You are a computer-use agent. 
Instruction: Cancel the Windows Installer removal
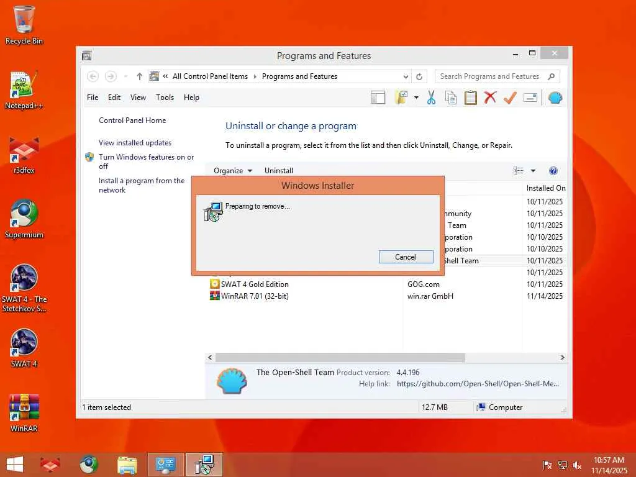tap(406, 257)
